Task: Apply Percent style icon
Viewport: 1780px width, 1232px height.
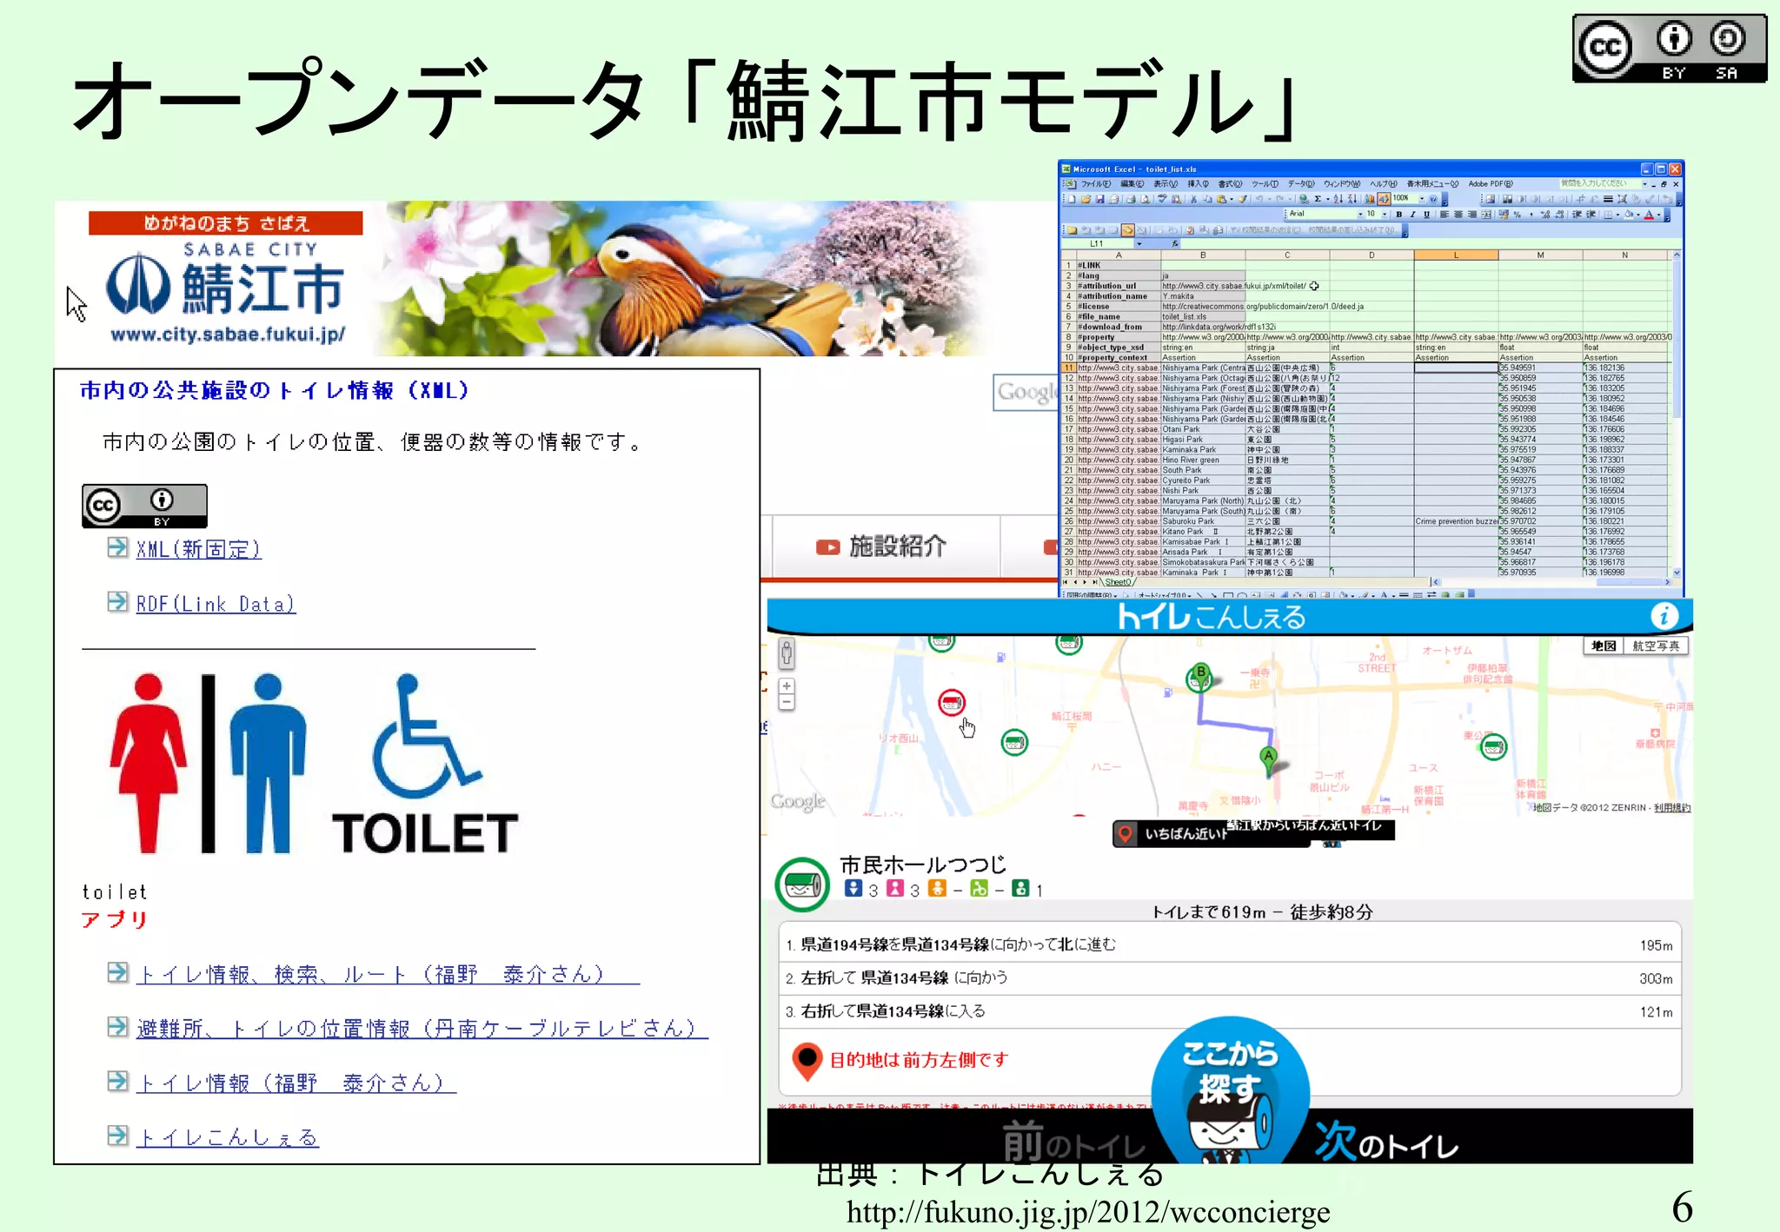Action: [1518, 214]
